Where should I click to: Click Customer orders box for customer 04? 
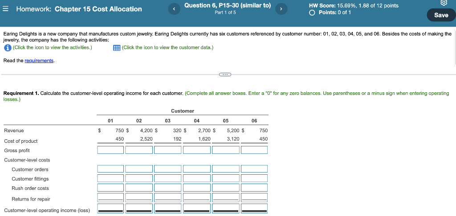point(196,169)
